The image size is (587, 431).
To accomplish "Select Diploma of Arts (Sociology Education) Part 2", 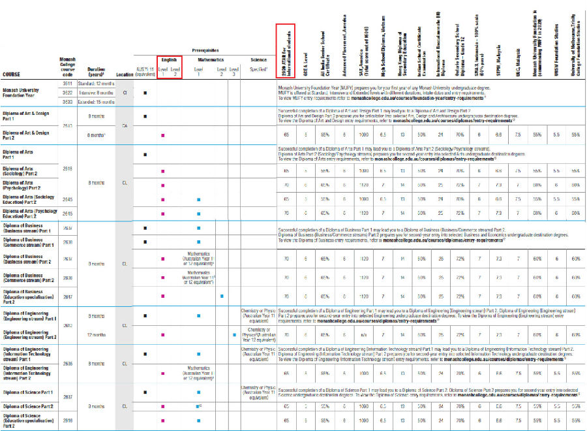I will pos(29,199).
